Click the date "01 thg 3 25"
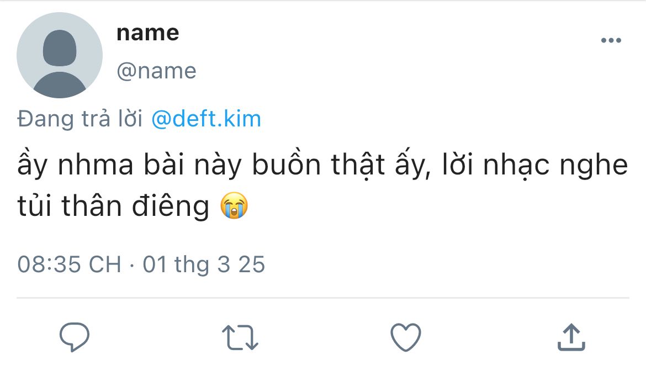The width and height of the screenshot is (646, 376). click(x=204, y=264)
